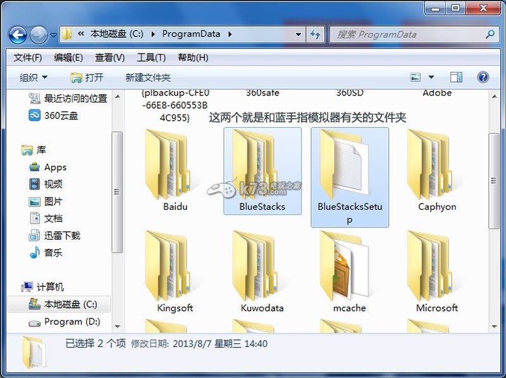Open the 文件(F) menu
The height and width of the screenshot is (378, 506).
click(x=28, y=58)
